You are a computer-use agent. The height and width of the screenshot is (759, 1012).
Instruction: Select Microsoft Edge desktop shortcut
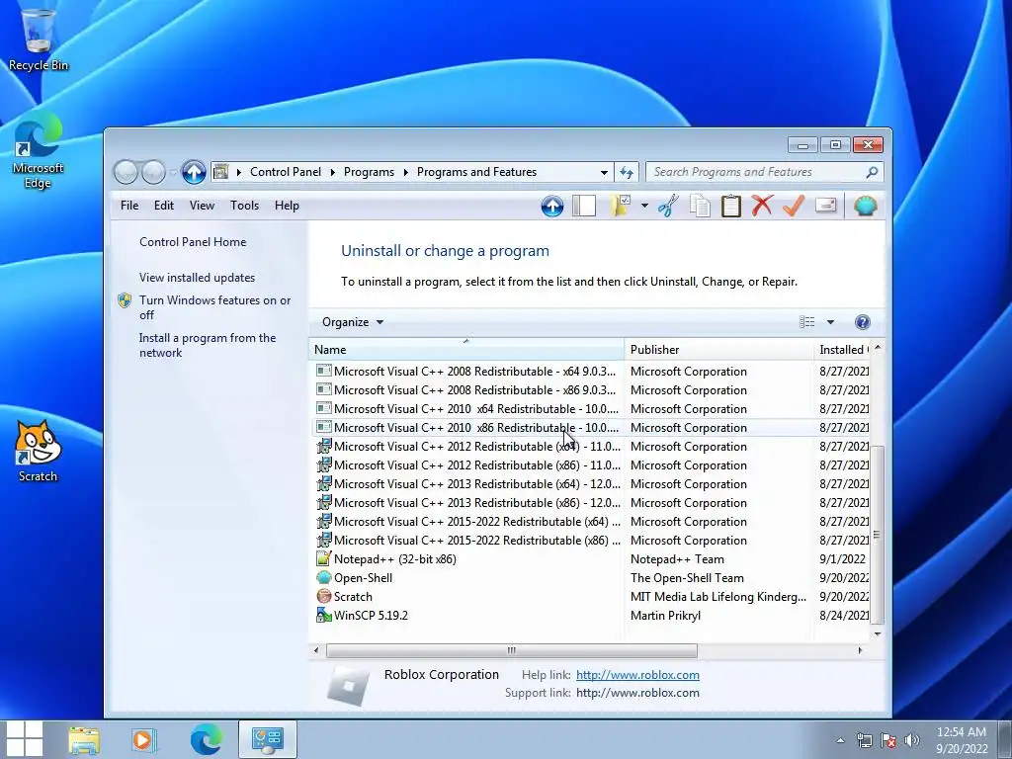pos(38,150)
